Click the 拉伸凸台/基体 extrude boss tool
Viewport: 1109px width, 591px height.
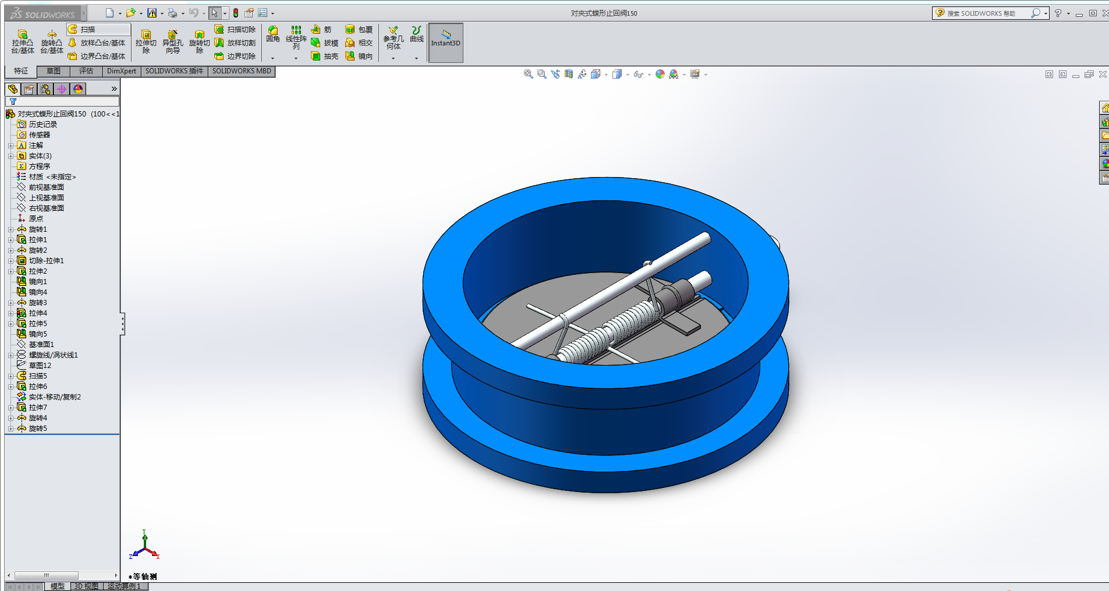[23, 42]
